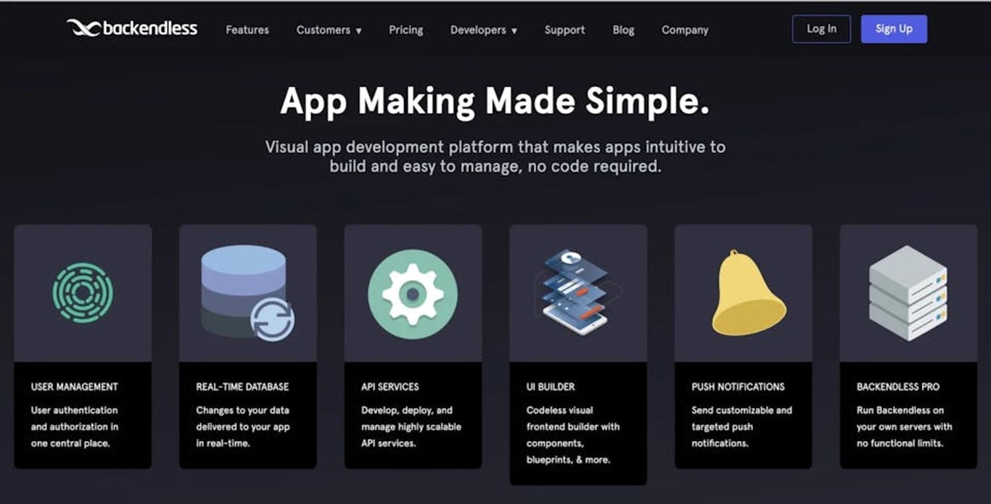This screenshot has height=504, width=991.
Task: Select the USER MANAGEMENT card title
Action: click(x=74, y=387)
